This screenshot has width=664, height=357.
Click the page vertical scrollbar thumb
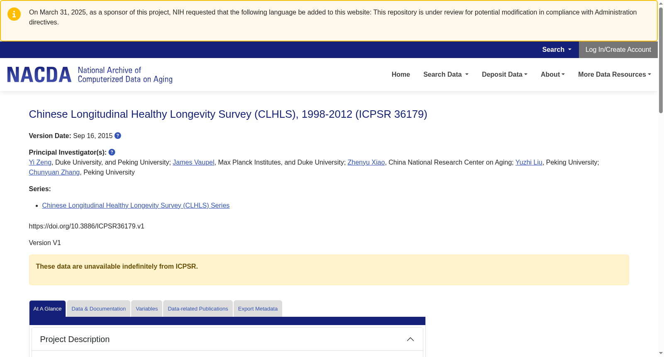pos(661,60)
